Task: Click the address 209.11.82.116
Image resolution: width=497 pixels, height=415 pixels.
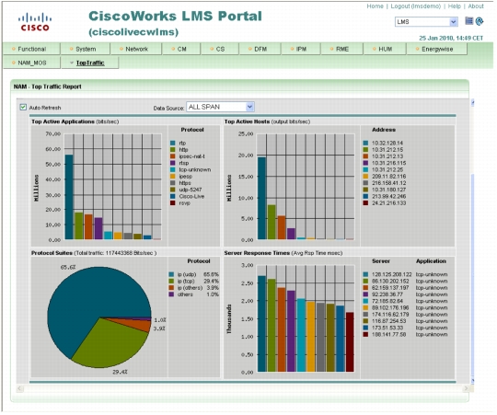Action: click(x=388, y=176)
